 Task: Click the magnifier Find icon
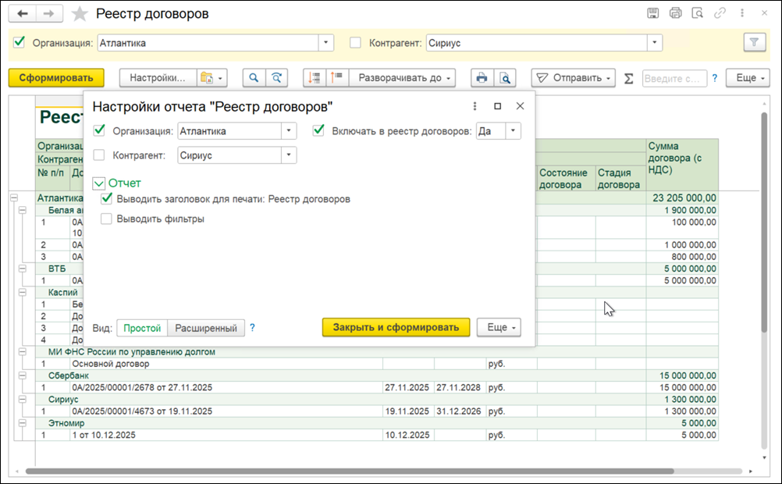click(254, 78)
